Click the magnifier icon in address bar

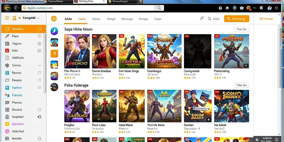click(x=159, y=8)
